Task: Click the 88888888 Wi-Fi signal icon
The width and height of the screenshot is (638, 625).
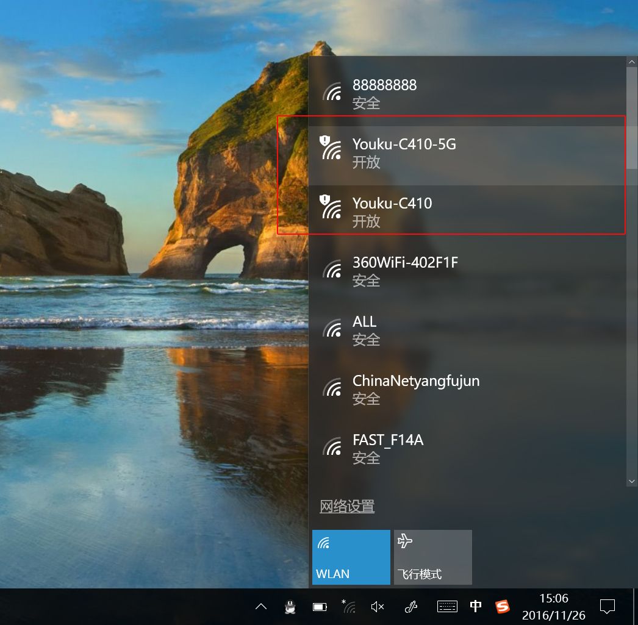Action: point(332,91)
